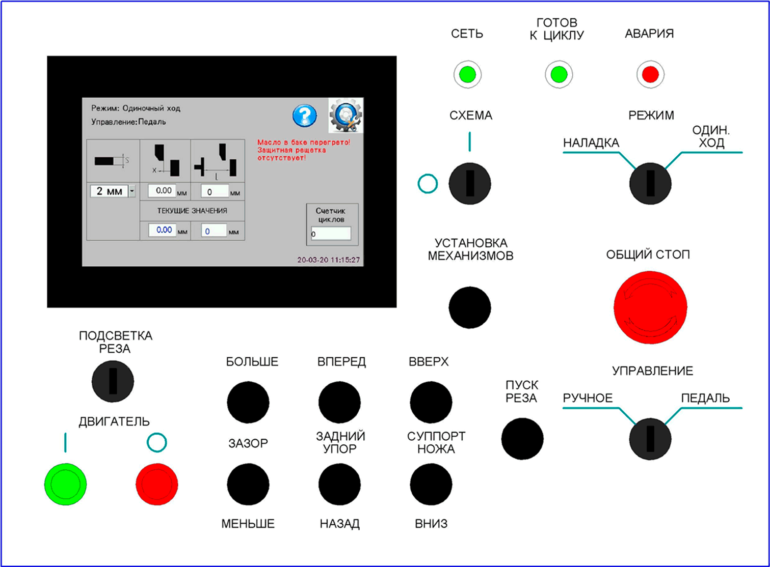
Task: Turn the РЕЖИМ selector switch knob
Action: click(650, 184)
